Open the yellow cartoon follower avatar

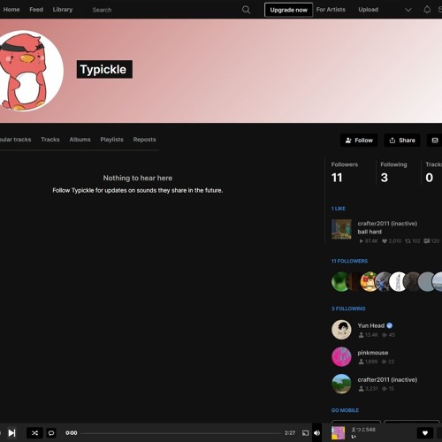click(369, 282)
